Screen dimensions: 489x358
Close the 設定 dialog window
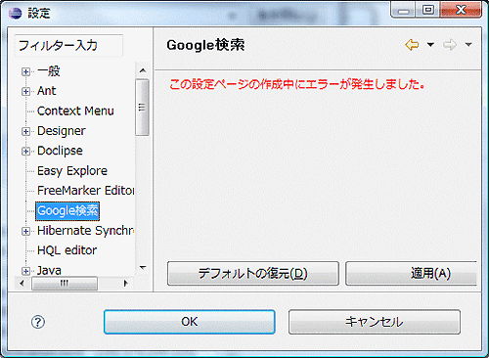tap(461, 10)
